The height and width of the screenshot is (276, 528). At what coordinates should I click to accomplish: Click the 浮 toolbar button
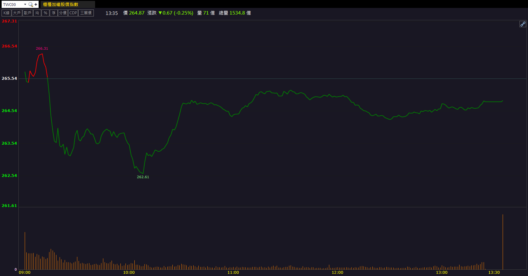(x=54, y=13)
